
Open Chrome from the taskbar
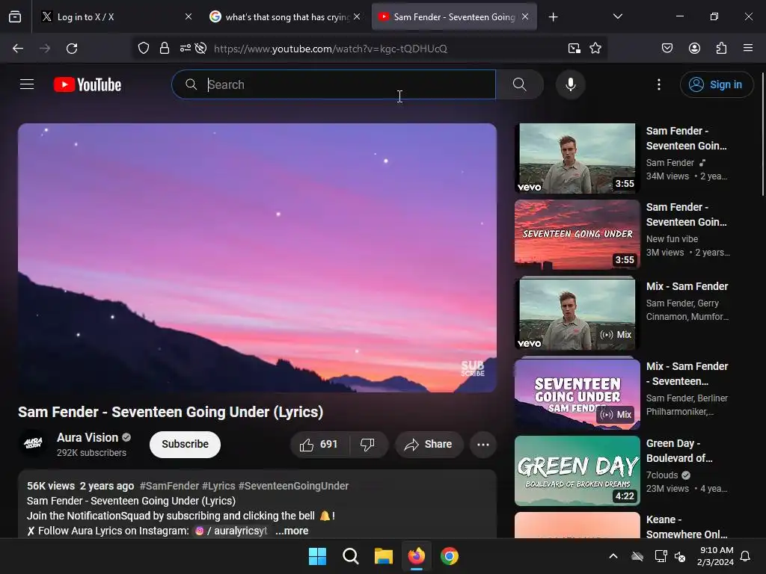[x=450, y=556]
